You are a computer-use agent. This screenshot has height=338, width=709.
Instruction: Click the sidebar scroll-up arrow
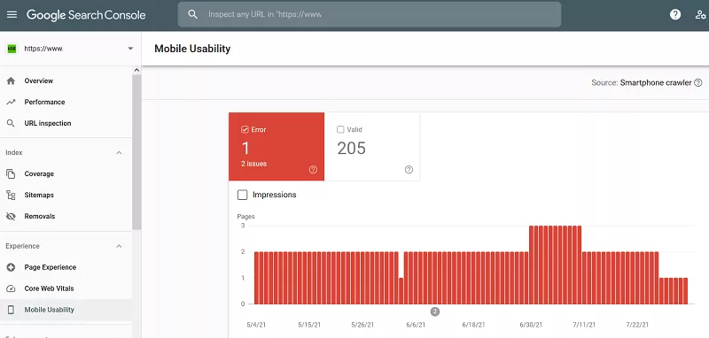(x=136, y=70)
